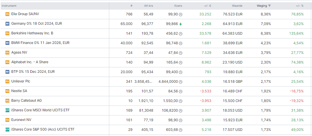The image size is (312, 136).
Task: Click iShares S&P 500 value 17.507 USD
Action: (x=233, y=130)
